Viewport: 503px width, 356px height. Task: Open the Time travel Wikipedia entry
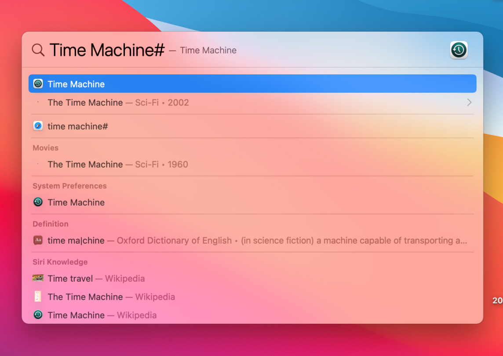point(96,279)
